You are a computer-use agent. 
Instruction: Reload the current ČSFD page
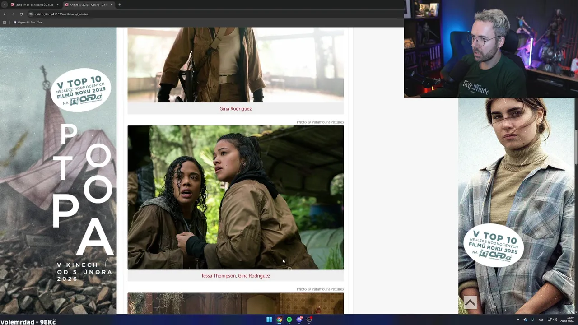point(21,14)
